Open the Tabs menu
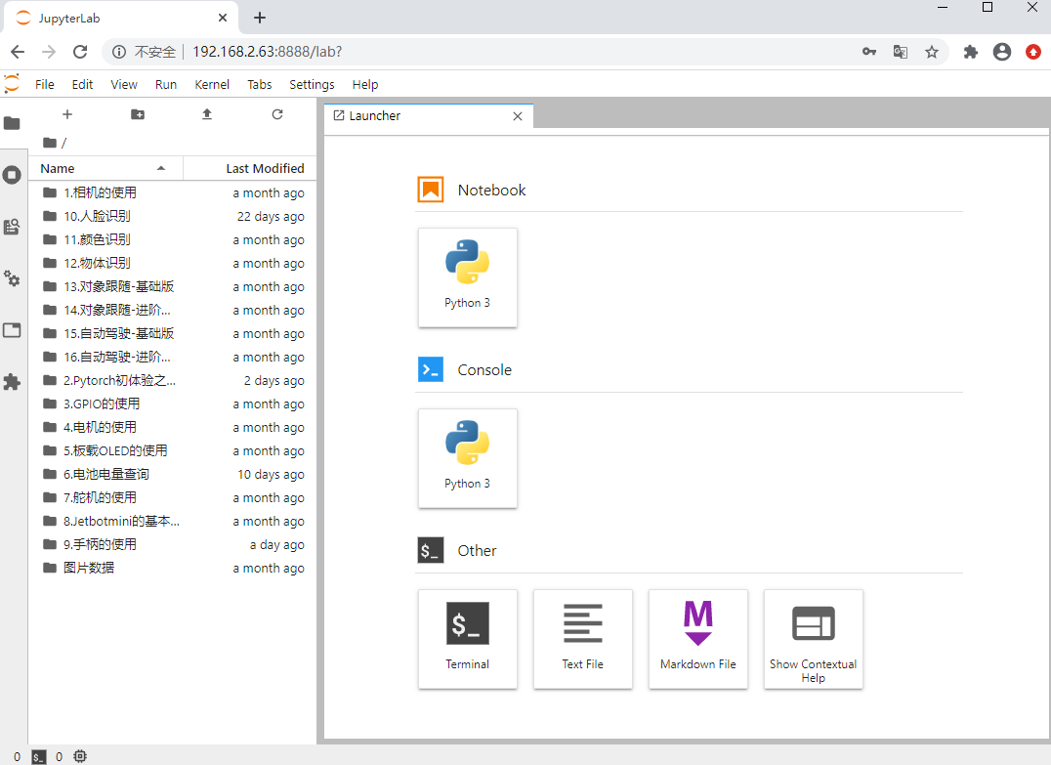The image size is (1051, 765). [260, 84]
